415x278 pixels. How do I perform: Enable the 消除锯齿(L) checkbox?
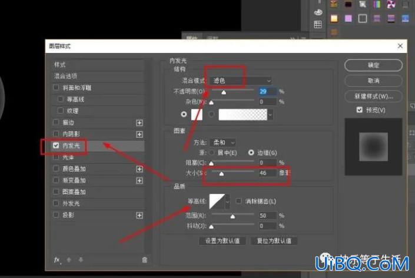(238, 201)
